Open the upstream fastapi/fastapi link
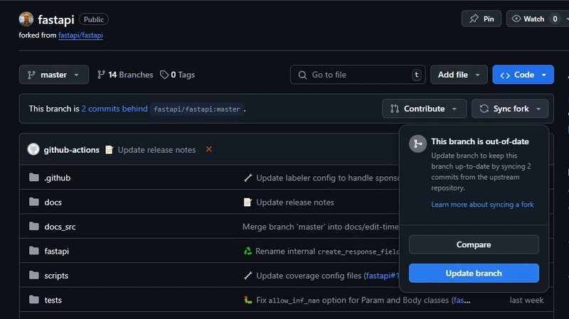 pos(80,35)
